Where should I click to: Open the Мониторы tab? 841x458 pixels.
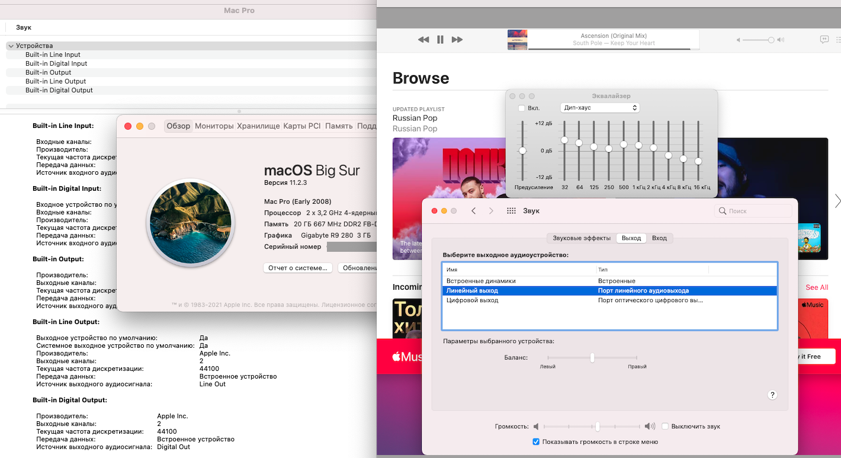[x=214, y=126]
